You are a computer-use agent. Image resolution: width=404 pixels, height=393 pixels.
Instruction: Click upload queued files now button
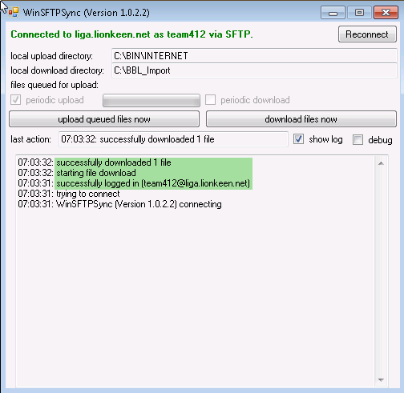click(x=104, y=119)
